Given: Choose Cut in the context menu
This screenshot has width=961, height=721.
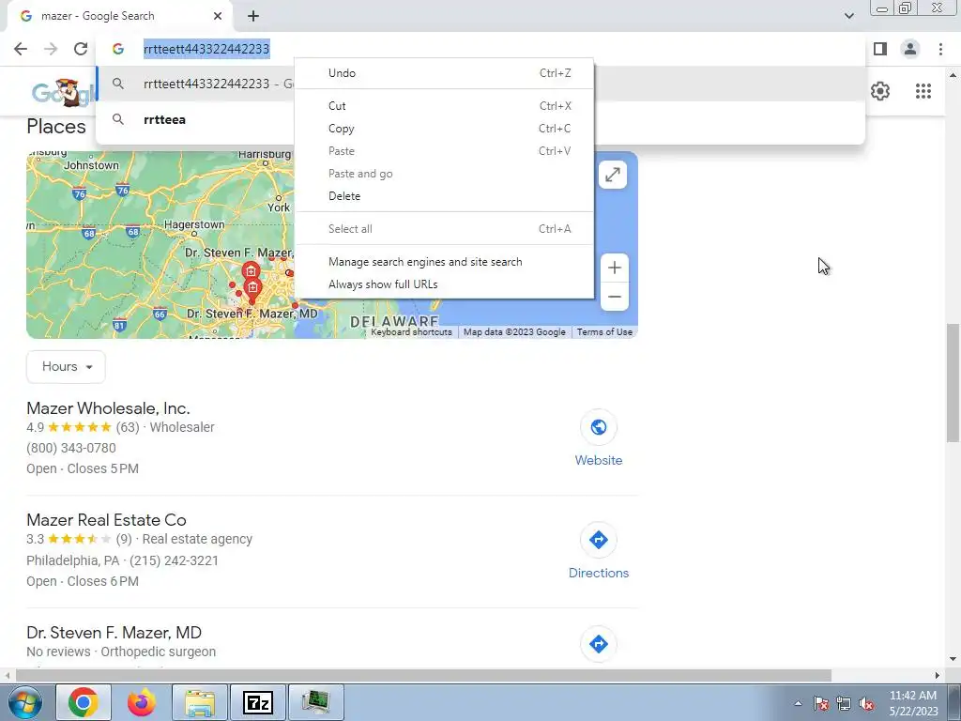Looking at the screenshot, I should pos(444,106).
